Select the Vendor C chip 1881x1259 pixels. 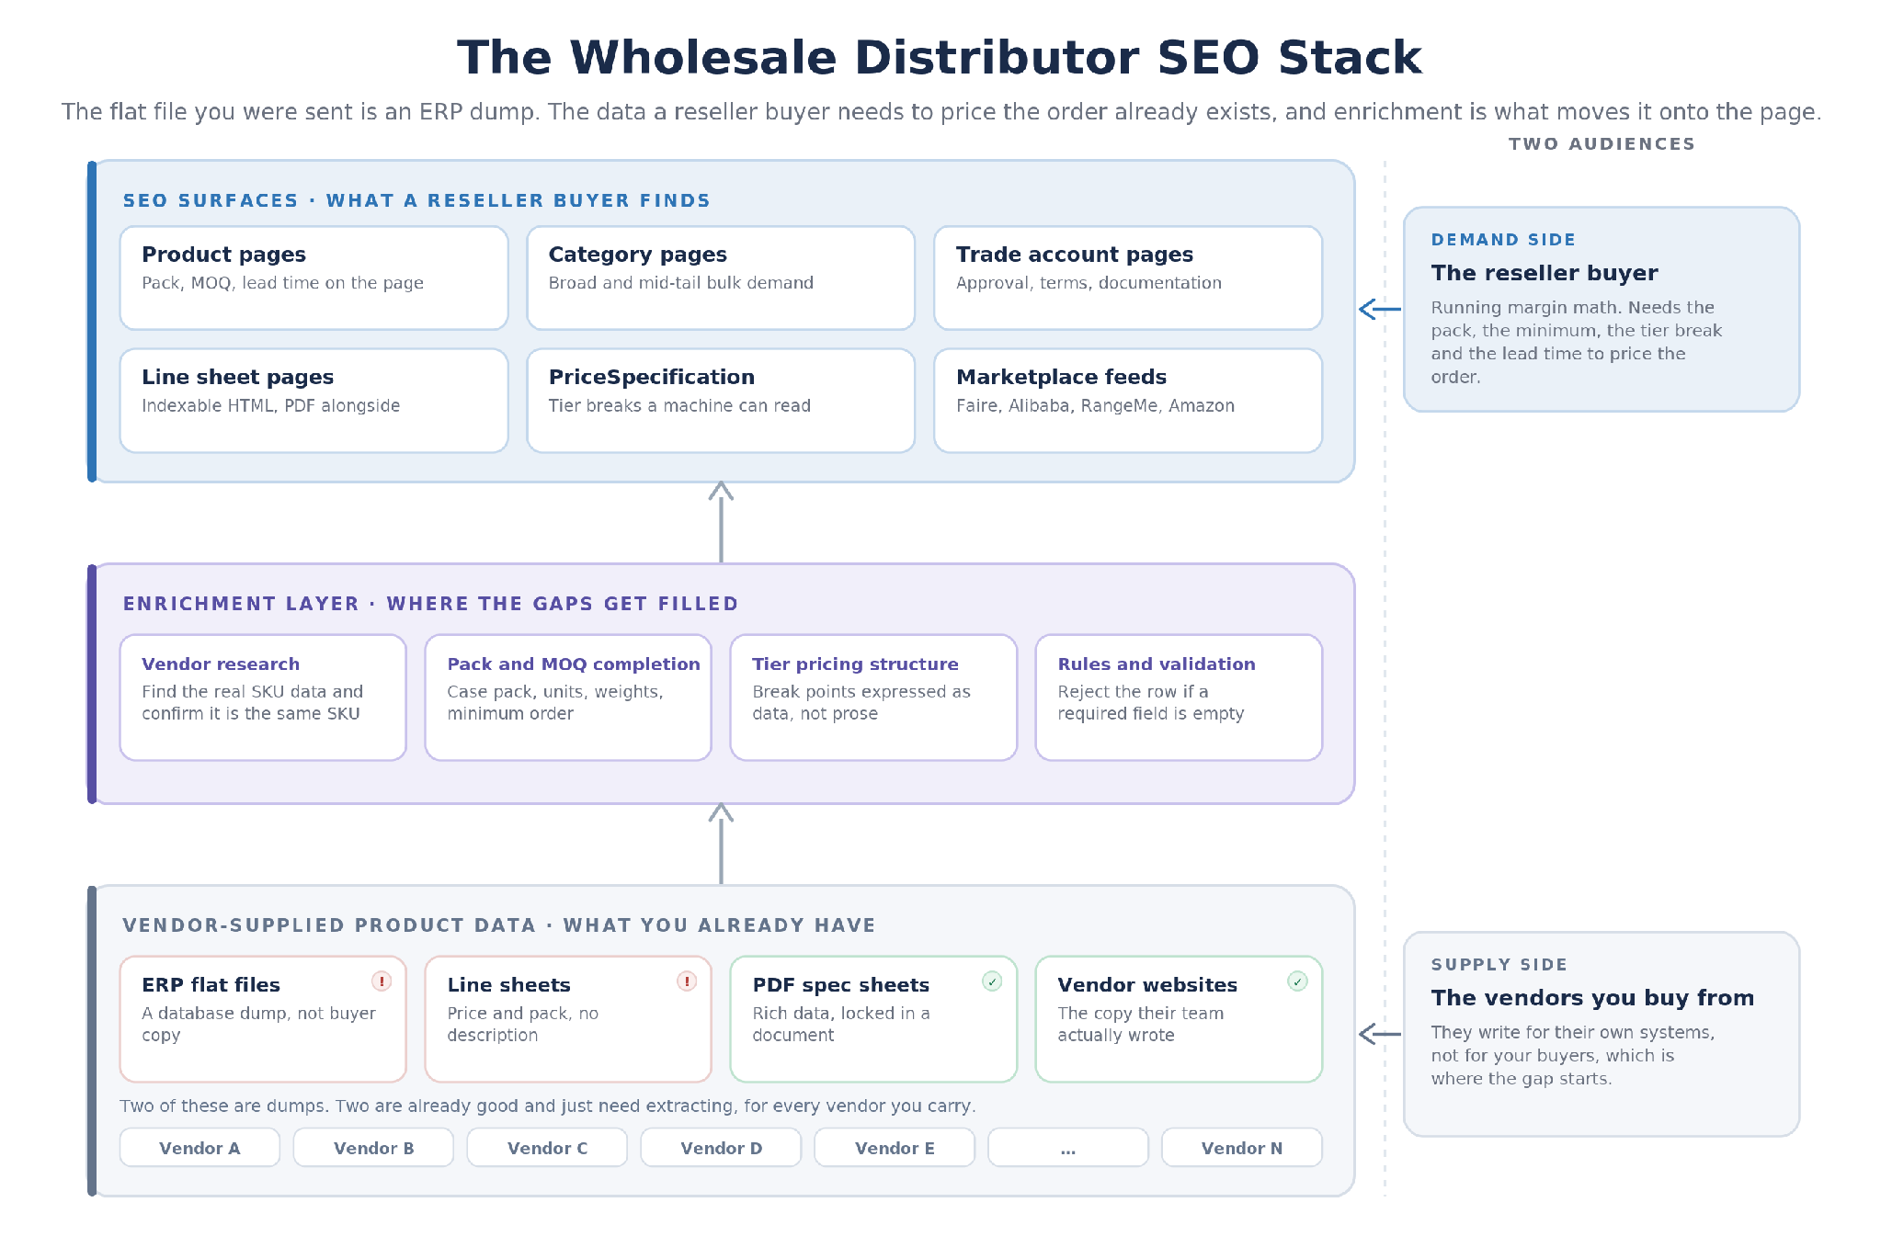547,1148
